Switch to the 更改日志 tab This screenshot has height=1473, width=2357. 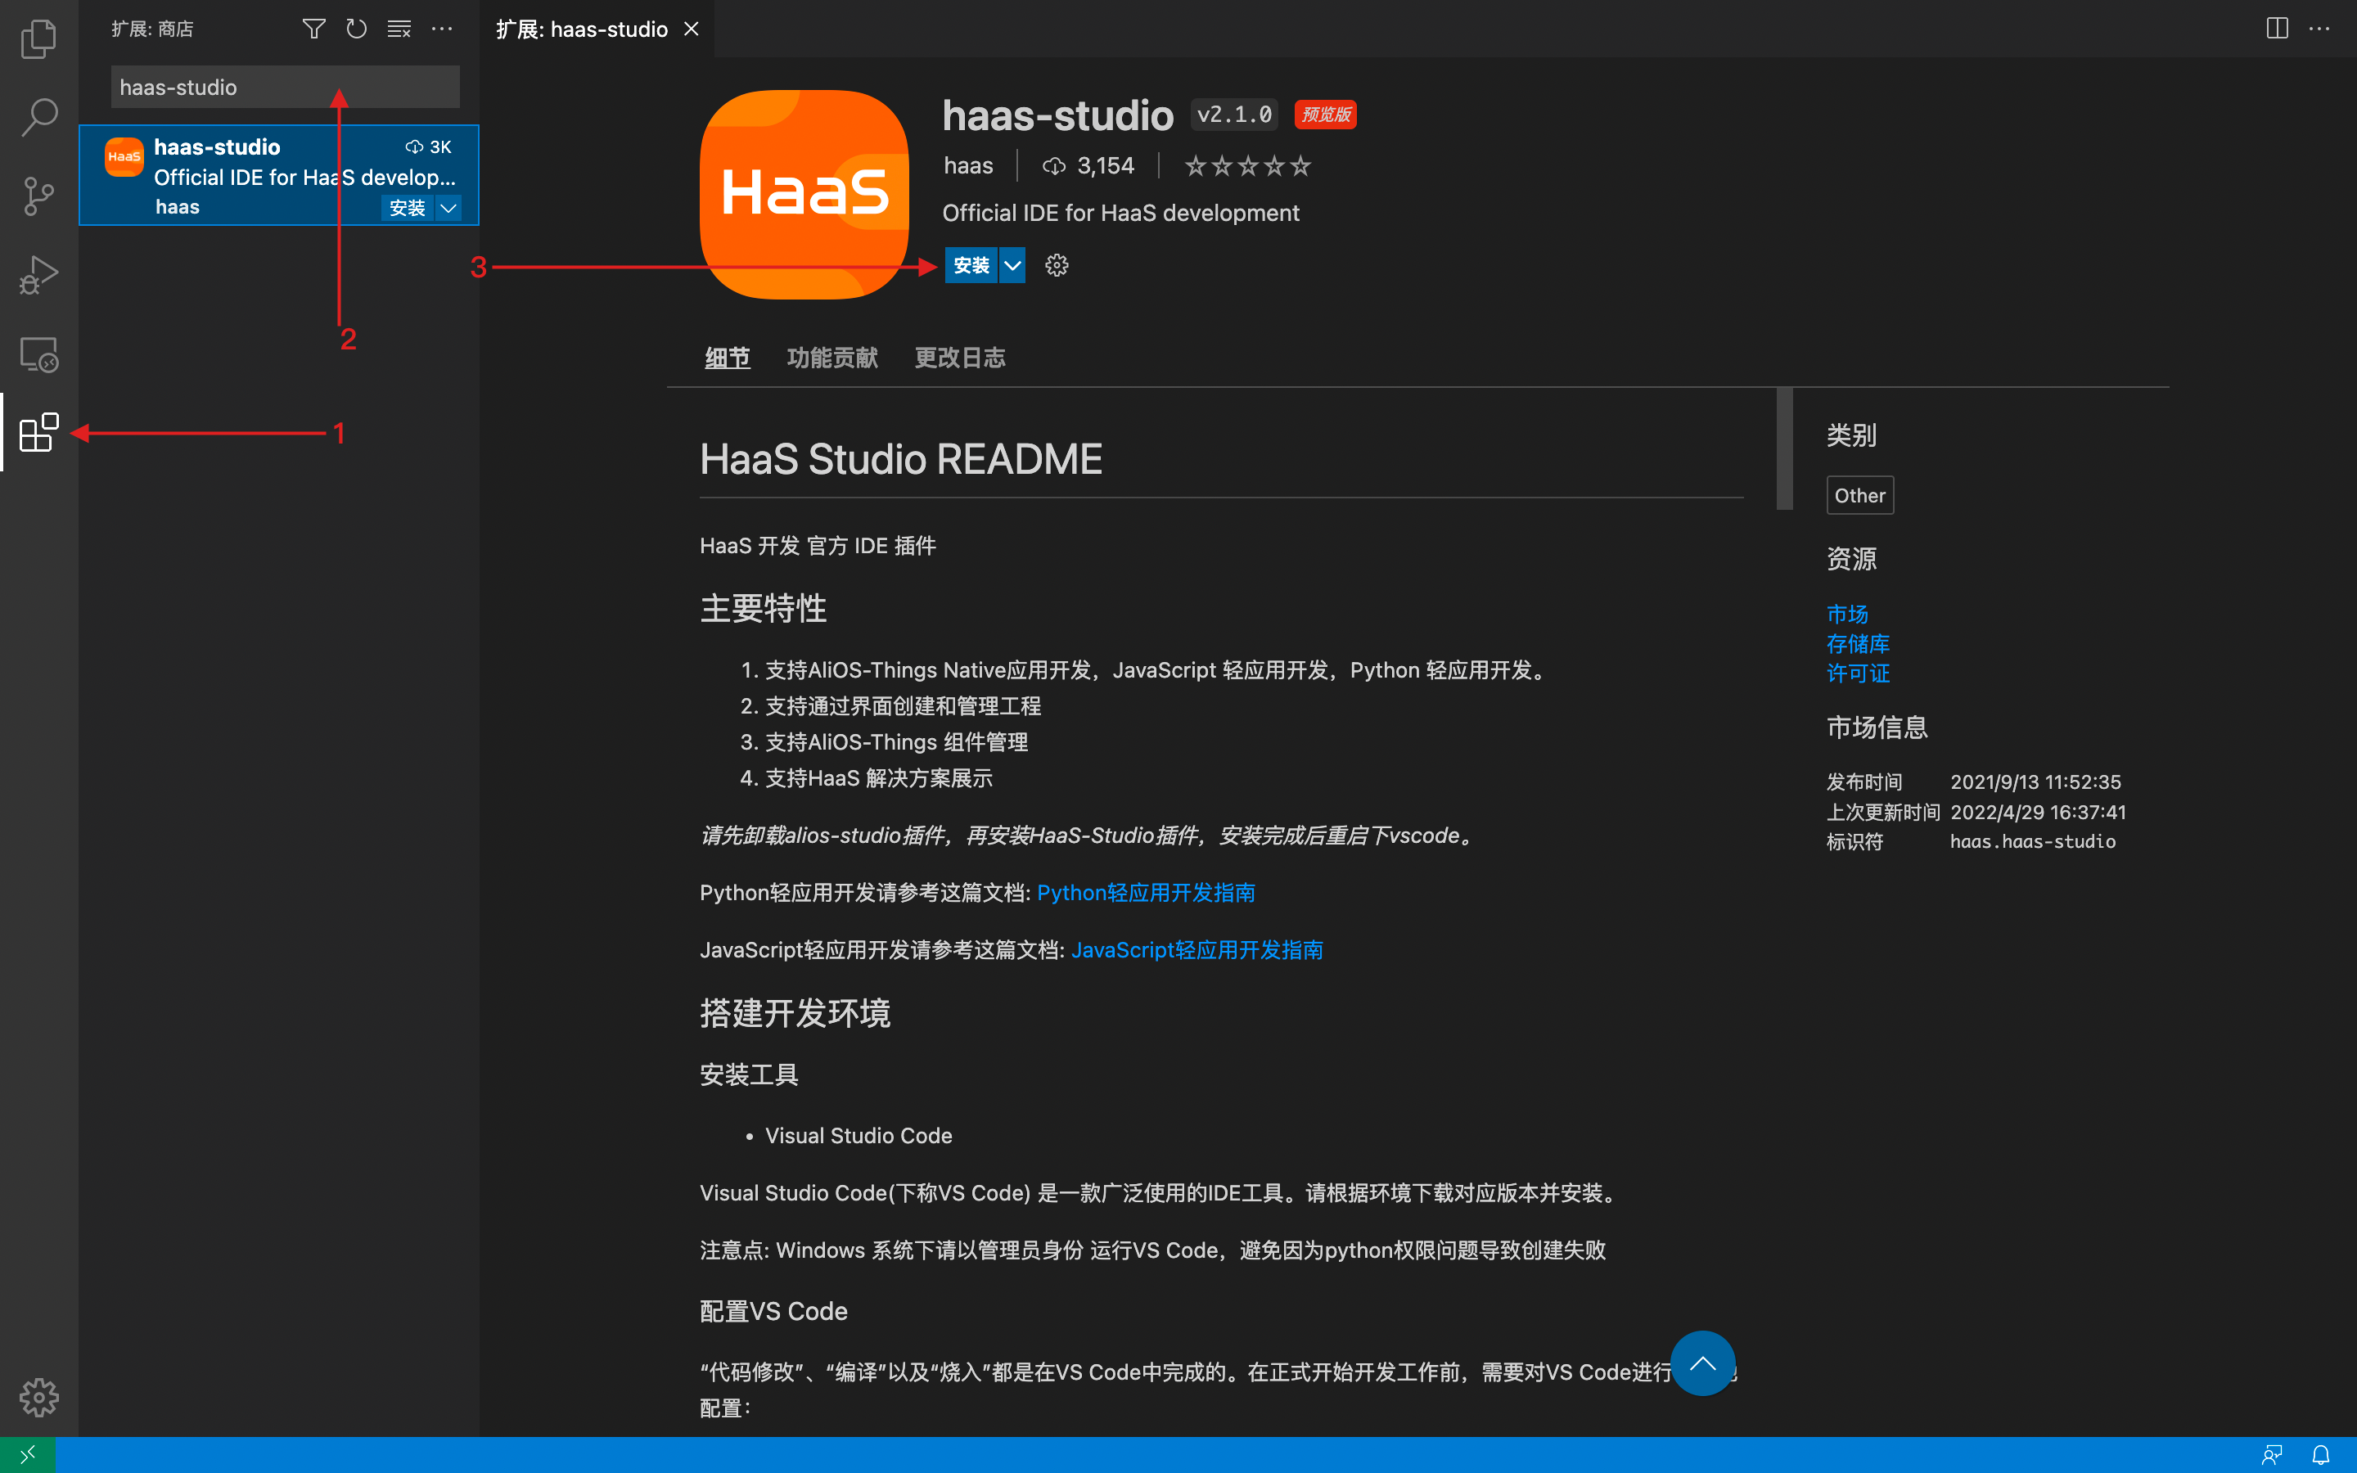(x=959, y=358)
